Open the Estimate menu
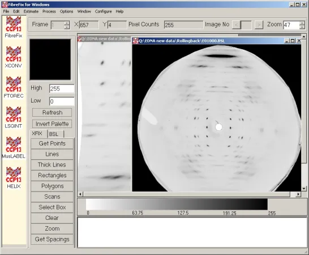Screen dimensions: 309x255 click(x=31, y=11)
